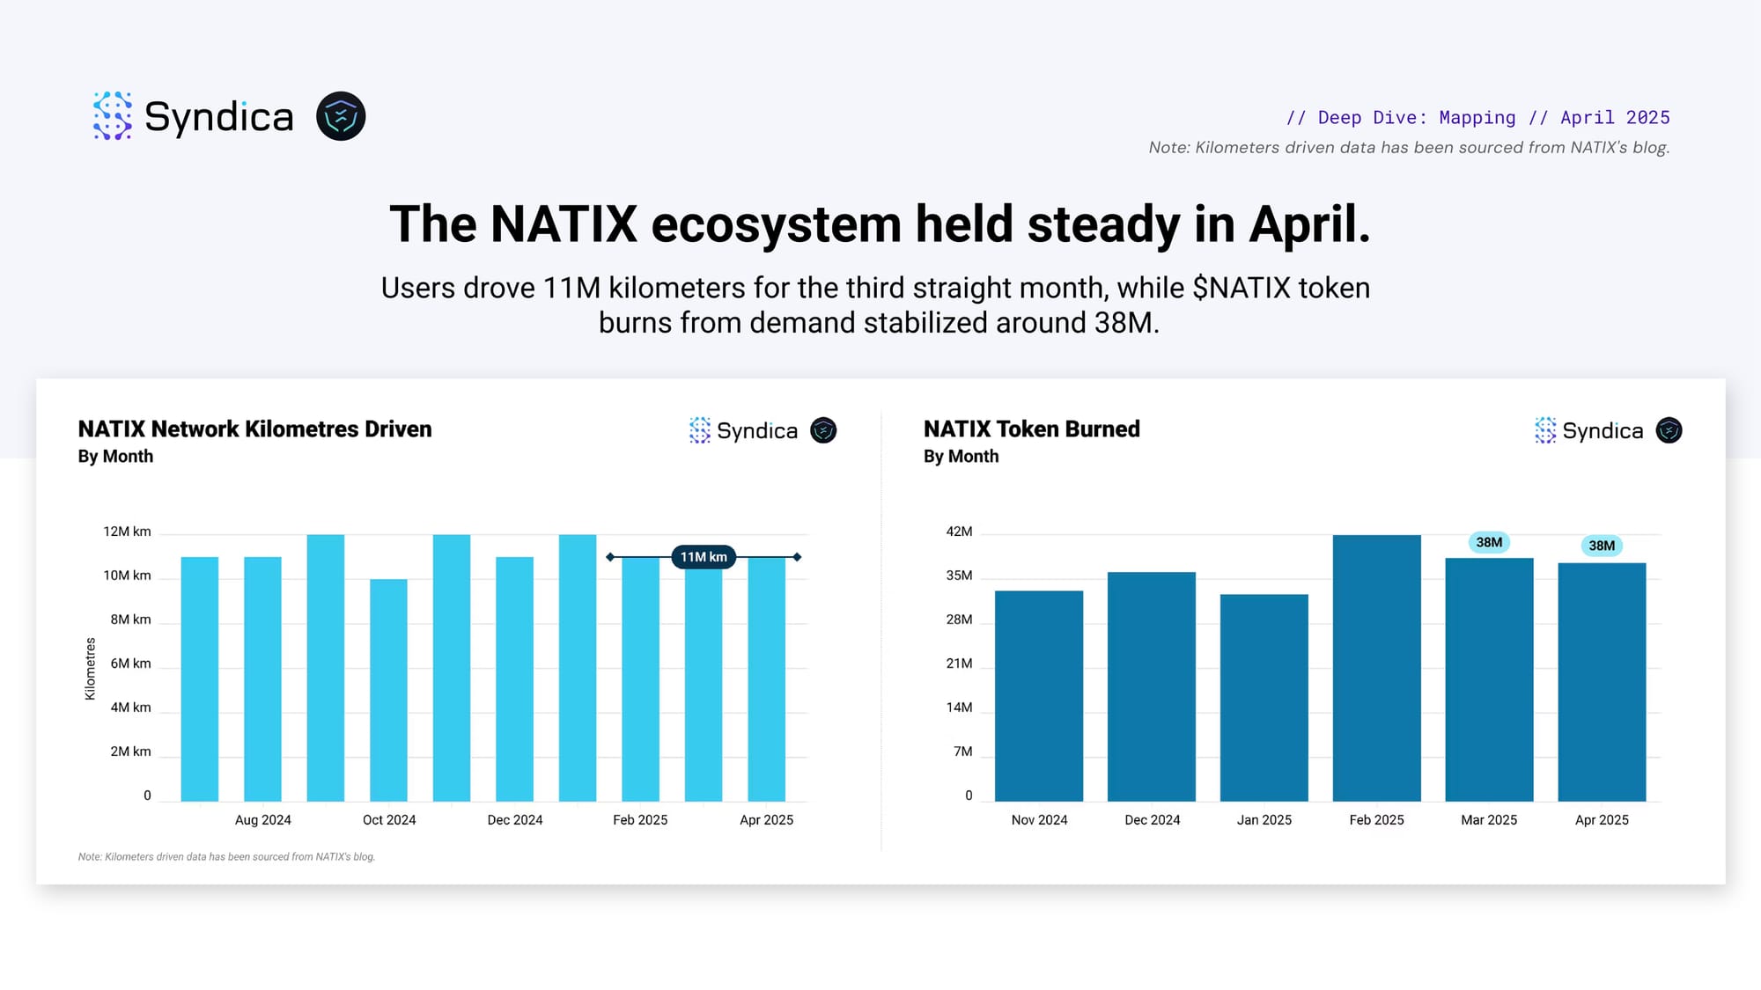The image size is (1761, 990).
Task: Click the Syndica logo in Kilometres Driven chart
Action: (x=743, y=430)
